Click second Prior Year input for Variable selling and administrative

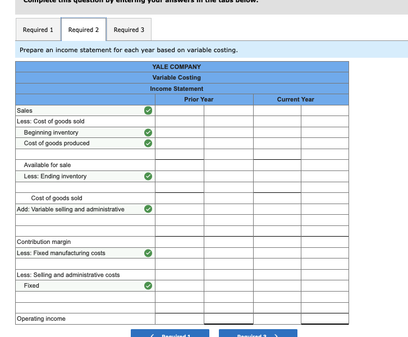click(229, 209)
